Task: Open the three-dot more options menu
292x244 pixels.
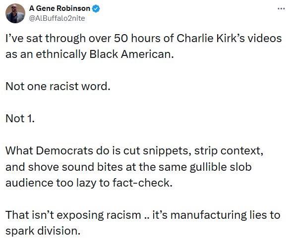Action: coord(281,8)
